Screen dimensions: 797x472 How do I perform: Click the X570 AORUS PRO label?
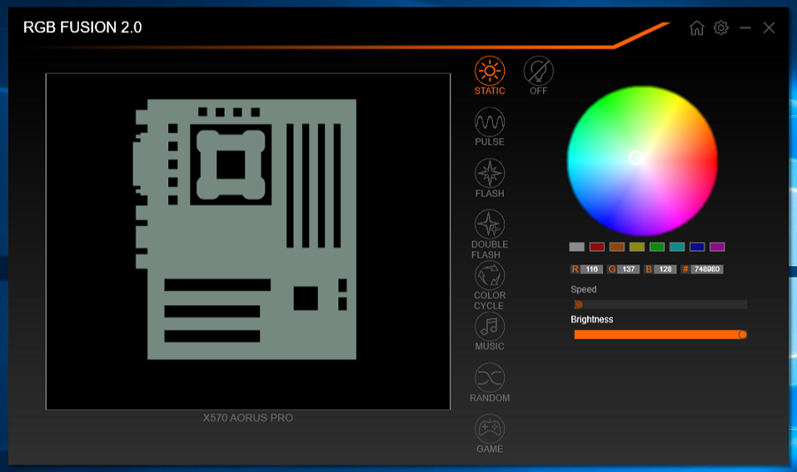coord(248,418)
